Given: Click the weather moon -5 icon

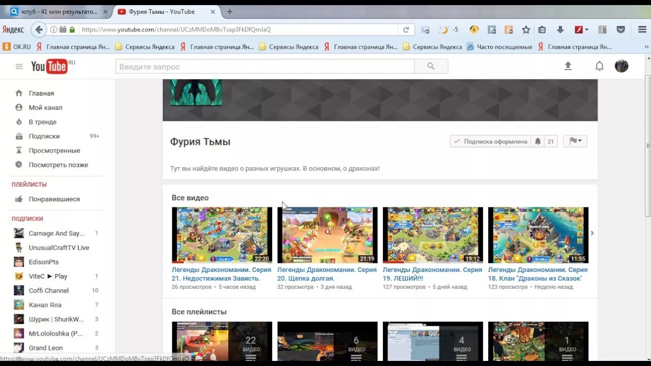Looking at the screenshot, I should [448, 29].
